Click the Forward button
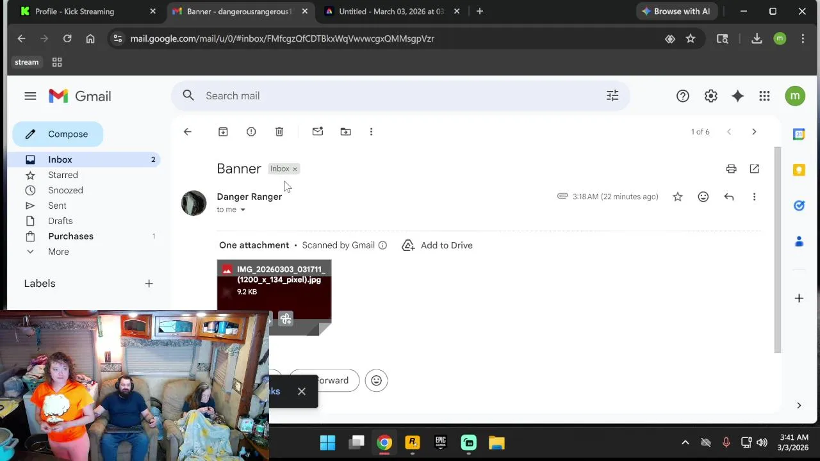820x461 pixels. point(324,380)
